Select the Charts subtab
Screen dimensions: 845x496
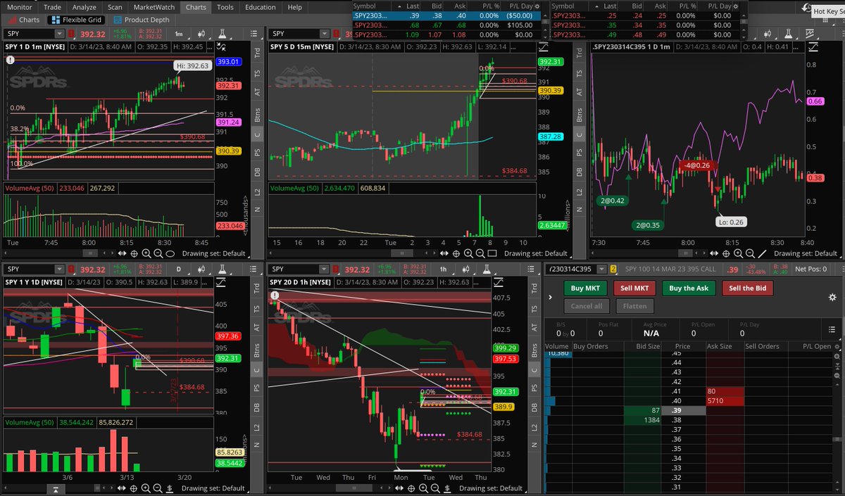pyautogui.click(x=25, y=20)
